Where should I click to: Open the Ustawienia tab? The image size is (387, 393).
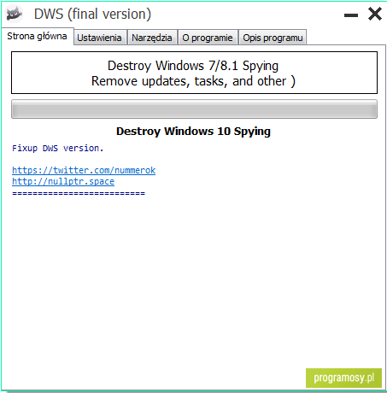[100, 38]
